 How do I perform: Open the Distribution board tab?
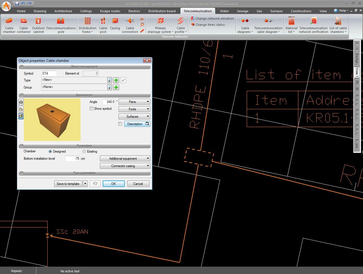pyautogui.click(x=162, y=11)
